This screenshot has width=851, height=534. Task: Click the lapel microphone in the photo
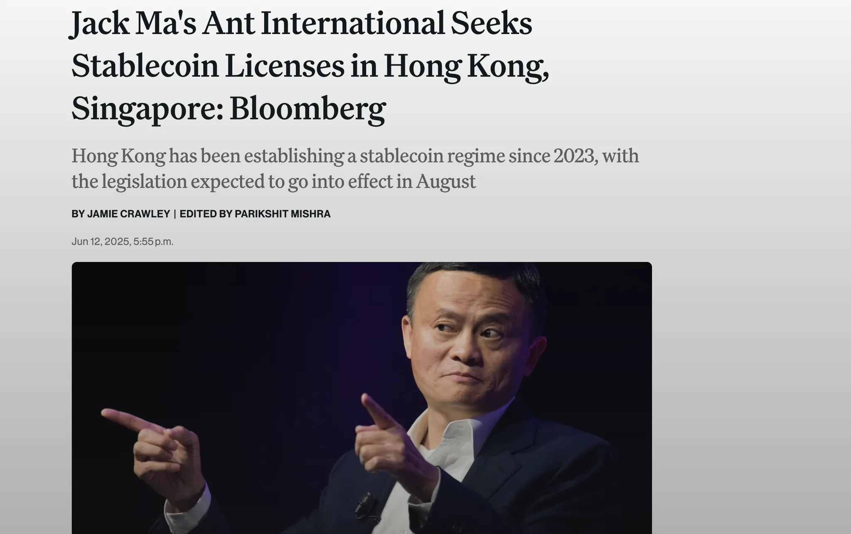point(365,501)
